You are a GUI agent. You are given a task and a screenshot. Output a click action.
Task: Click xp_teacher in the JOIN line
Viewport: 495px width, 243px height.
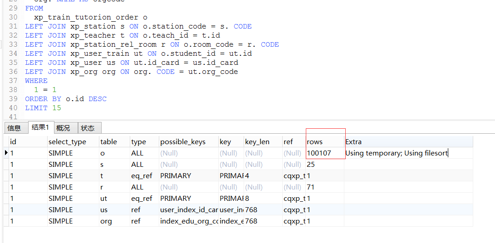pyautogui.click(x=93, y=35)
